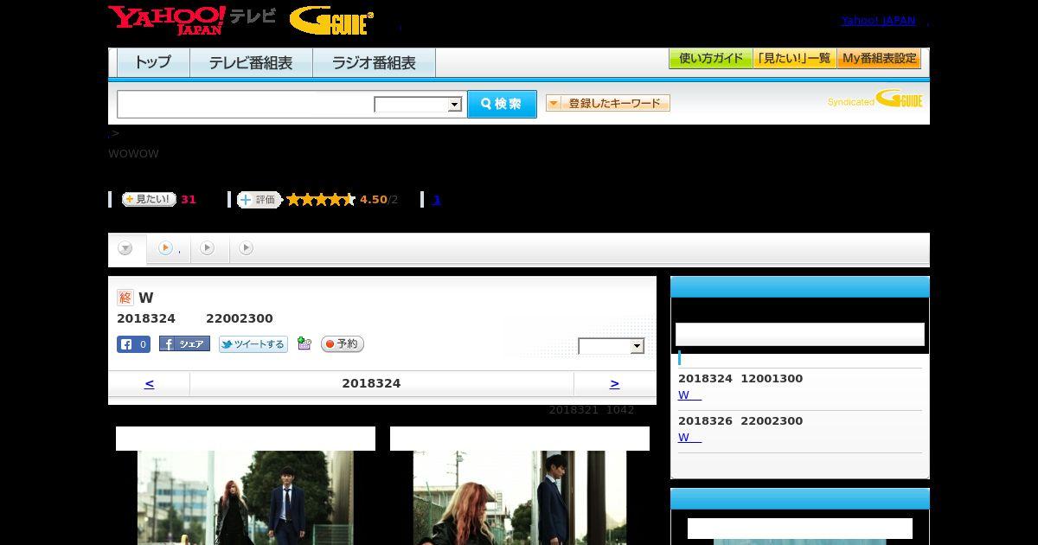The height and width of the screenshot is (545, 1038).
Task: Click the blue 検索 search button
Action: pos(502,104)
